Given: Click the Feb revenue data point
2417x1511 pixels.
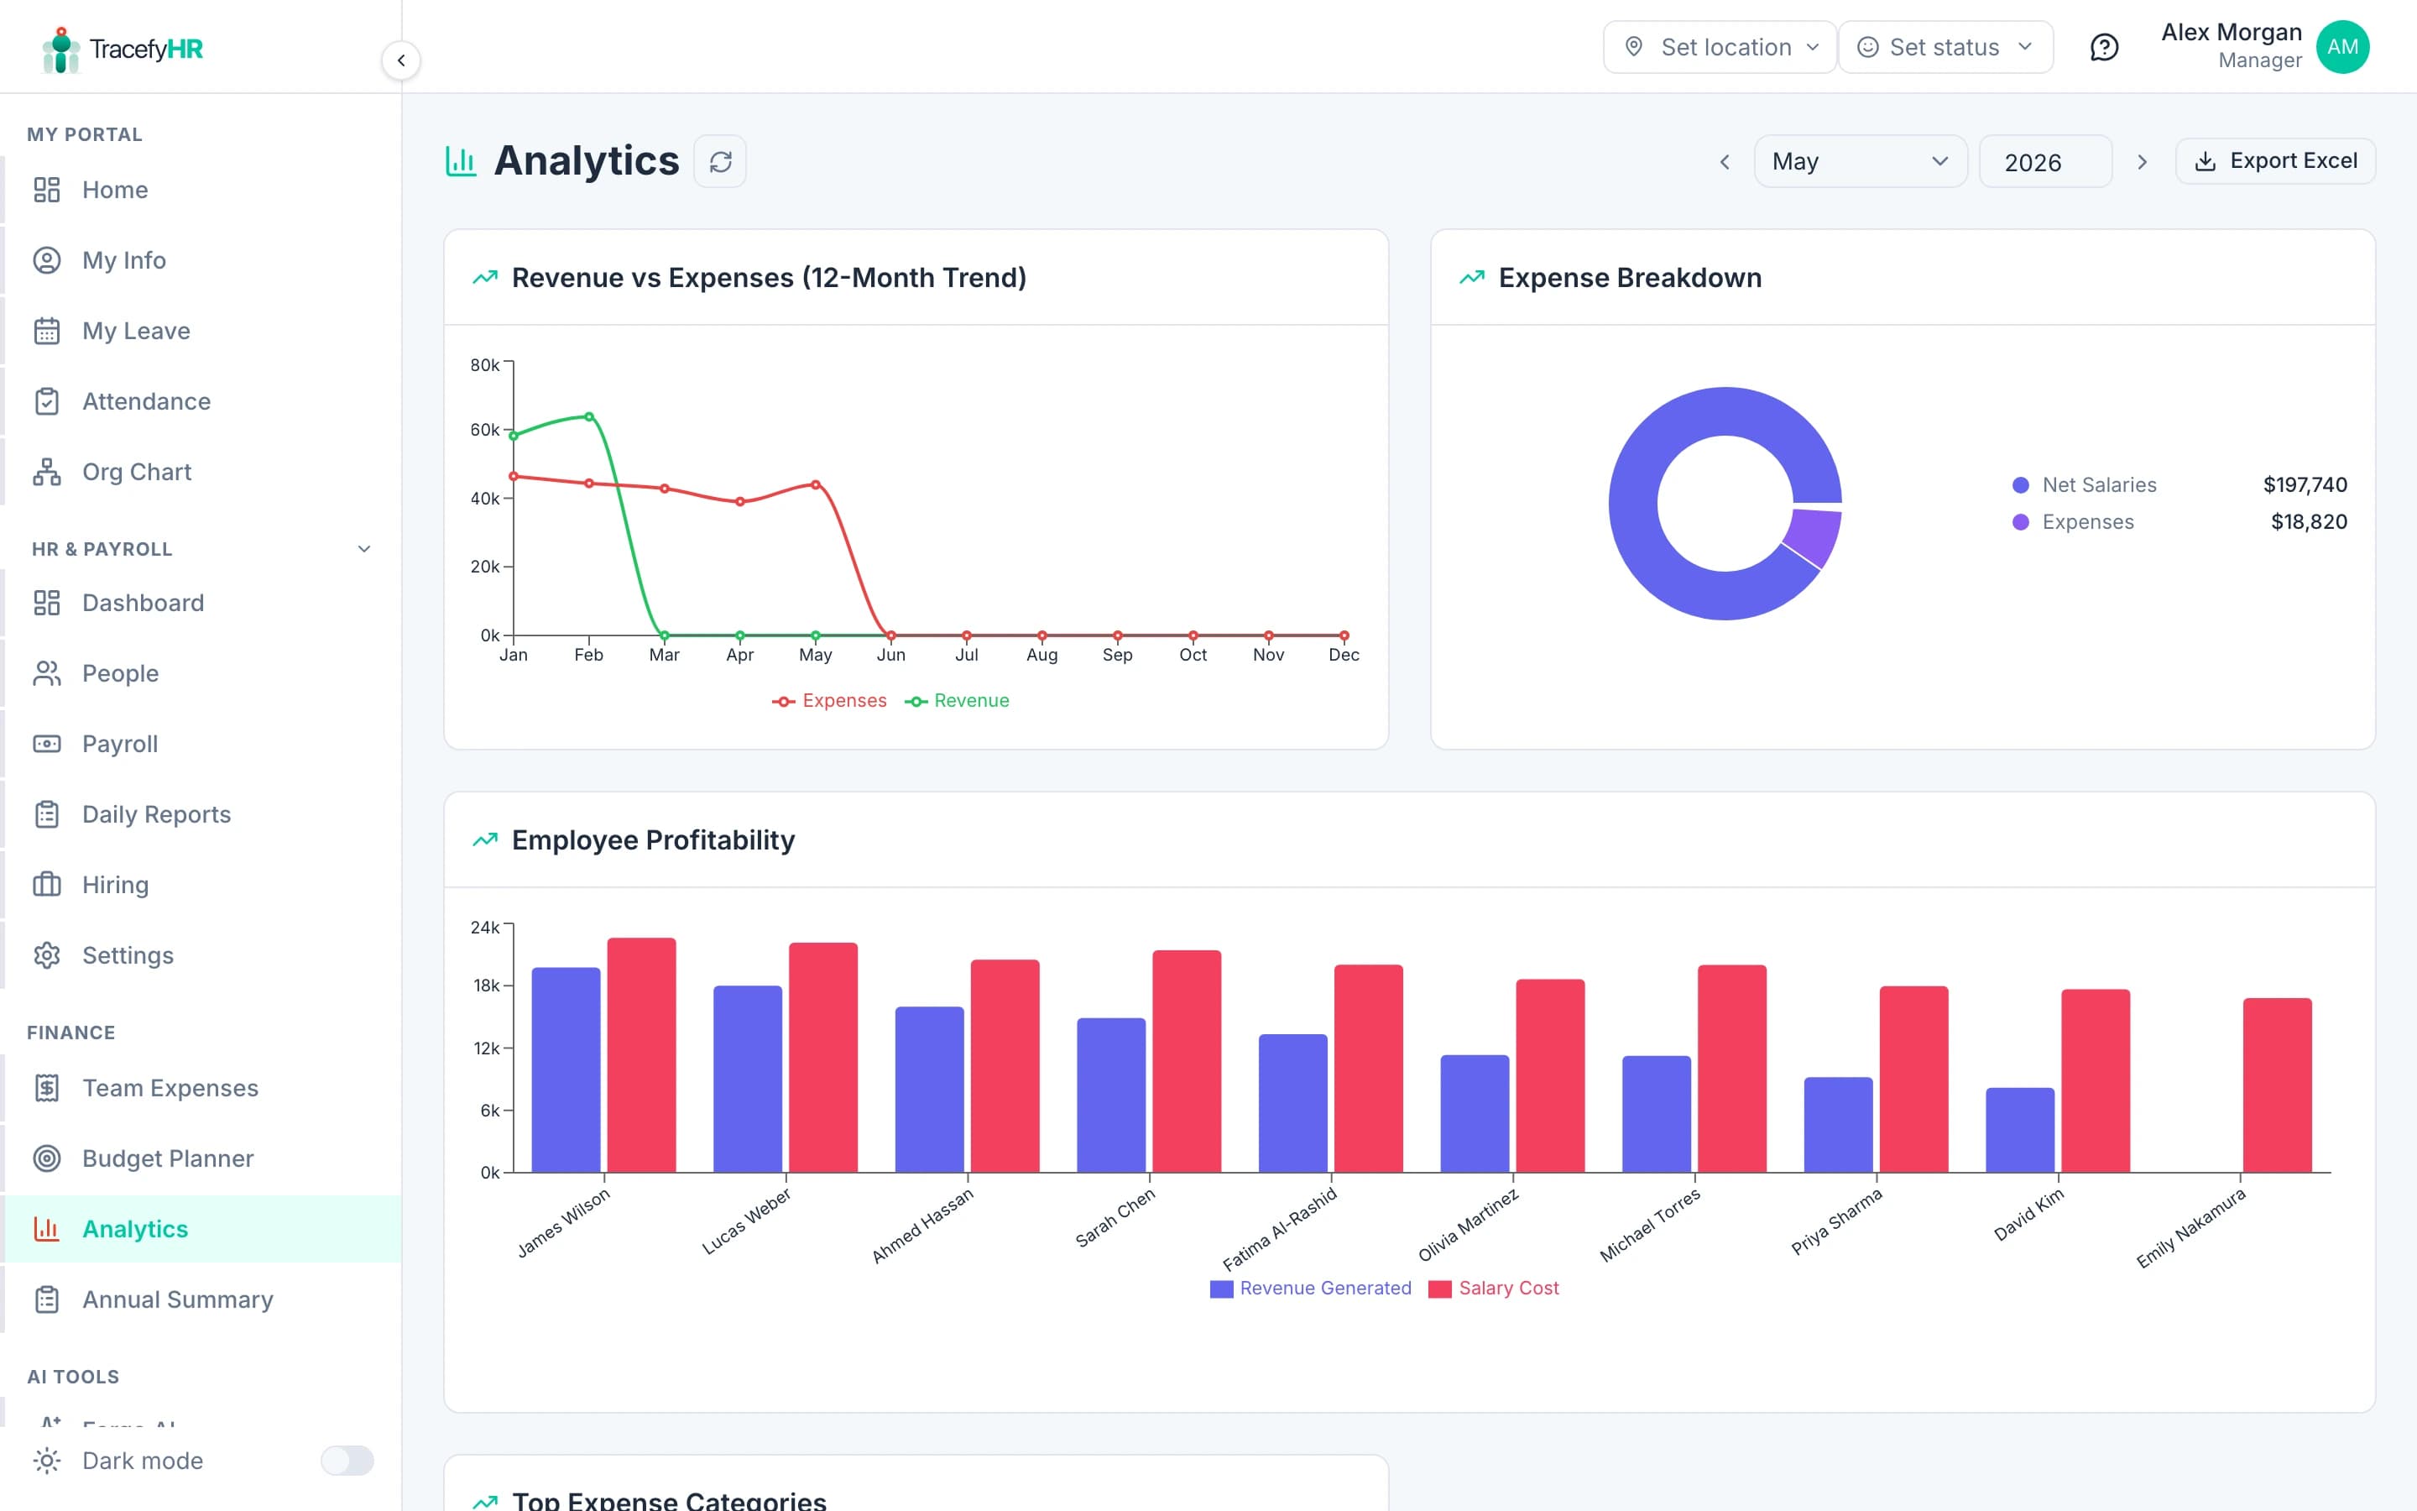Looking at the screenshot, I should pyautogui.click(x=589, y=416).
